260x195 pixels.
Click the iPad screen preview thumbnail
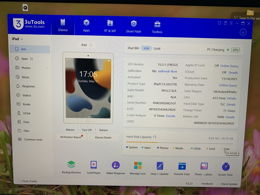[88, 88]
